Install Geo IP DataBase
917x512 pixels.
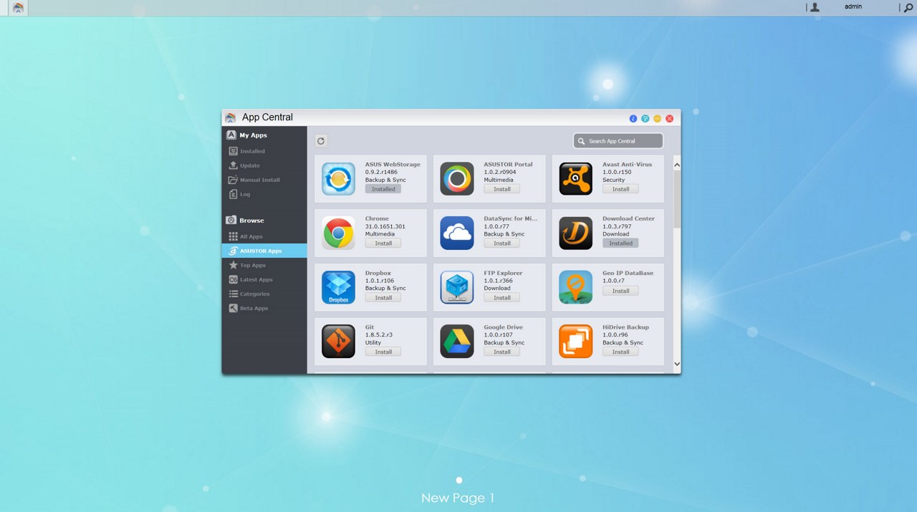tap(620, 291)
